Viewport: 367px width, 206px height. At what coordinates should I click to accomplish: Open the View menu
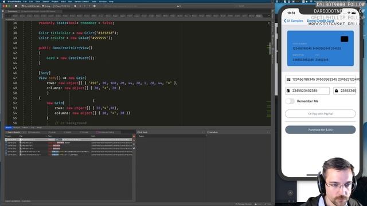[38, 1]
